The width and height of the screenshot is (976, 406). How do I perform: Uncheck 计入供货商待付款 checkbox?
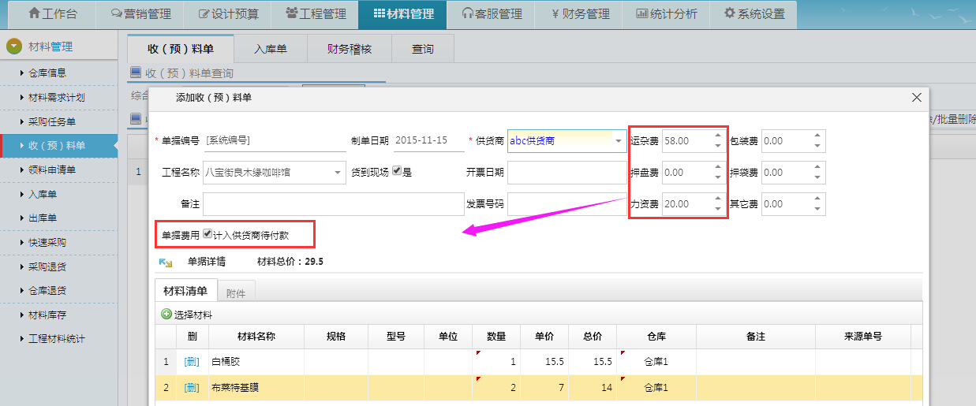[x=207, y=234]
